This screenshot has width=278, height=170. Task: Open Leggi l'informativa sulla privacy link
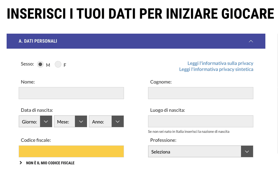coord(220,63)
